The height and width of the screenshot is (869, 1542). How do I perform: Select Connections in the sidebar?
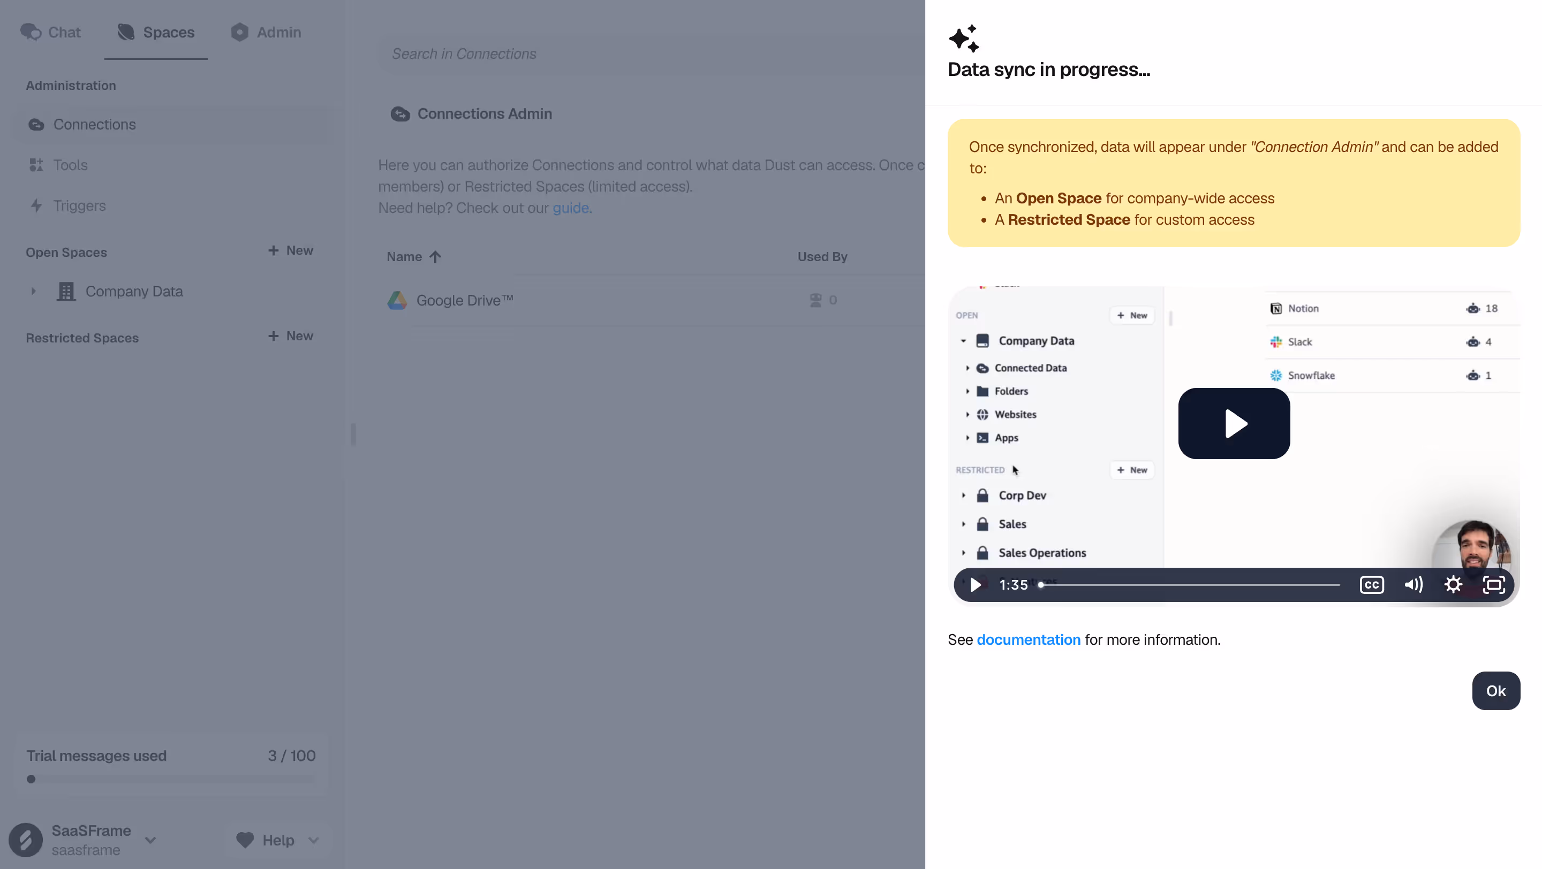(x=171, y=124)
